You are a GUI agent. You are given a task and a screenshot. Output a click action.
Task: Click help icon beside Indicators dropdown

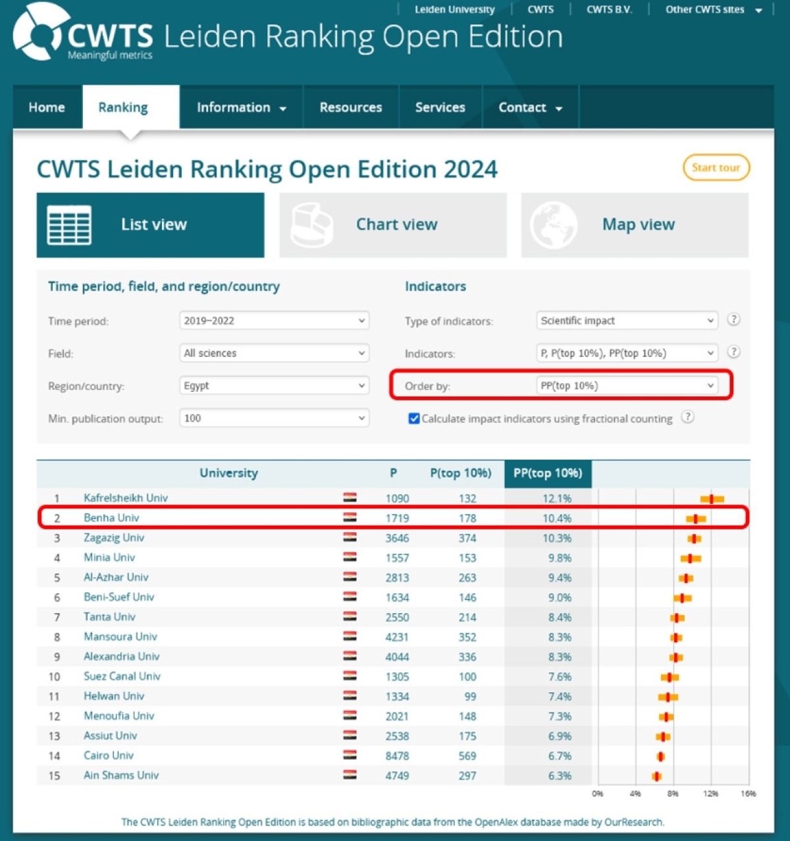tap(733, 352)
